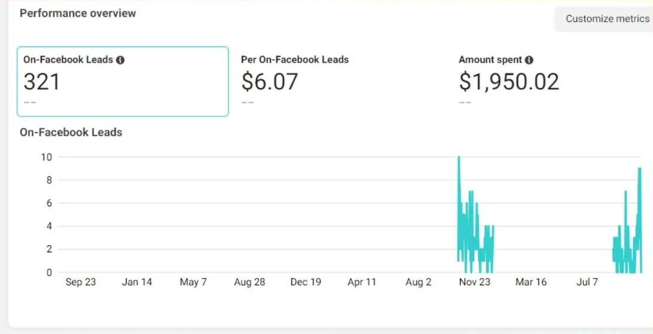Select the Per On-Facebook Leads metric card
653x334 pixels.
(340, 81)
